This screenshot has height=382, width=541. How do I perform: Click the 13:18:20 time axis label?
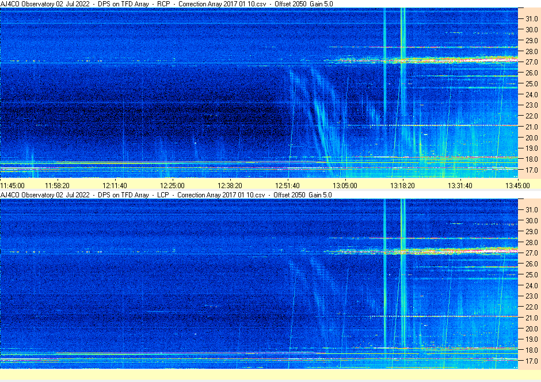[x=403, y=186]
